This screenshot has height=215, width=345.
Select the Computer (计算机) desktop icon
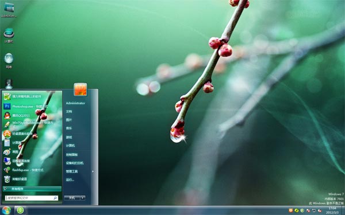pos(9,36)
